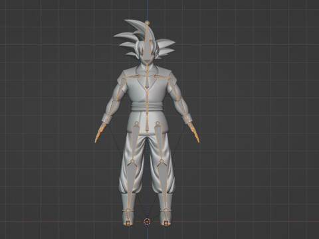Select the thigh bone on viewer's right leg
Image resolution: width=319 pixels, height=239 pixels.
coord(159,141)
